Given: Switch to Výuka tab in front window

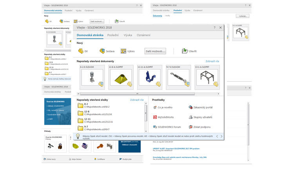Looking at the screenshot, I should tap(128, 35).
